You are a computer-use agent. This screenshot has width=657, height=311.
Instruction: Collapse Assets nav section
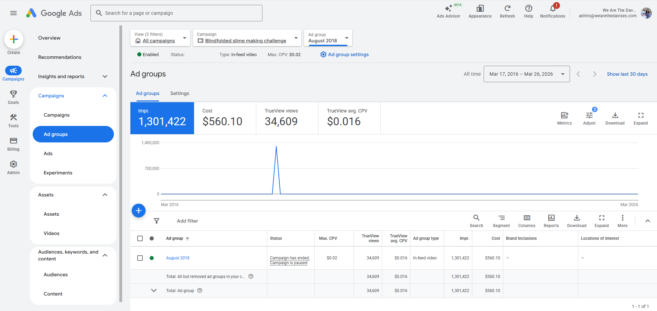point(105,195)
